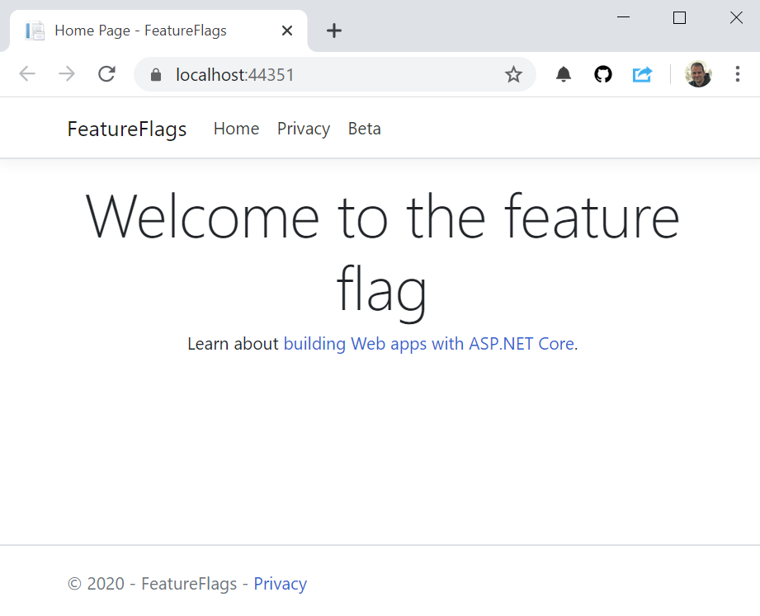Open the browser profile avatar
This screenshot has width=760, height=616.
(697, 73)
